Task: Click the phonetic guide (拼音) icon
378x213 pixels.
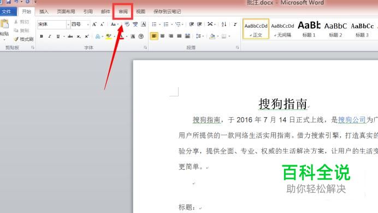Action: coord(135,24)
